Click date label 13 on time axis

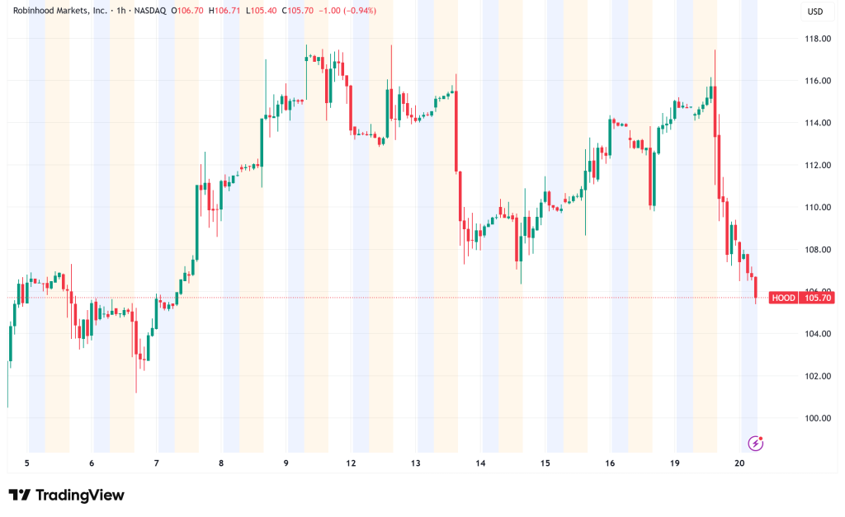click(416, 463)
